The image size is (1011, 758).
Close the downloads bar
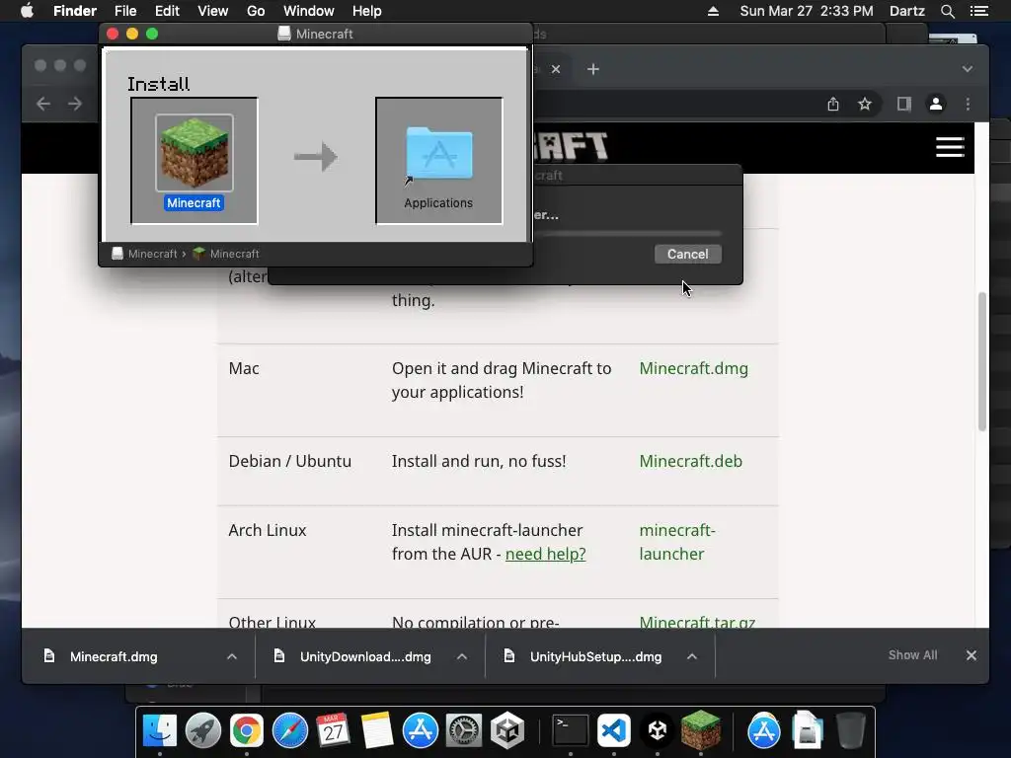pos(972,655)
